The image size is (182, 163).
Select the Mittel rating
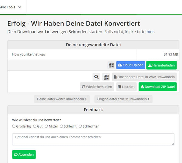(x=46, y=126)
